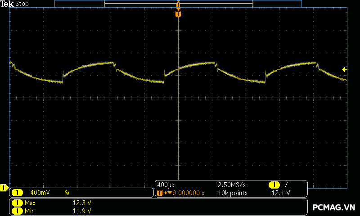Click the 400µs horizontal timebase readout
Screen dimensions: 360x216
[166, 185]
